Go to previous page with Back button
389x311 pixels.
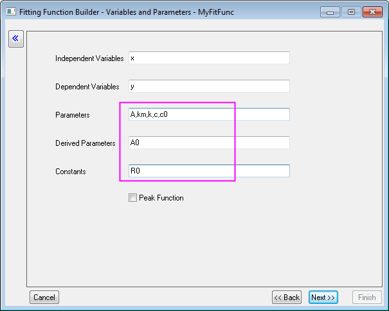click(287, 297)
